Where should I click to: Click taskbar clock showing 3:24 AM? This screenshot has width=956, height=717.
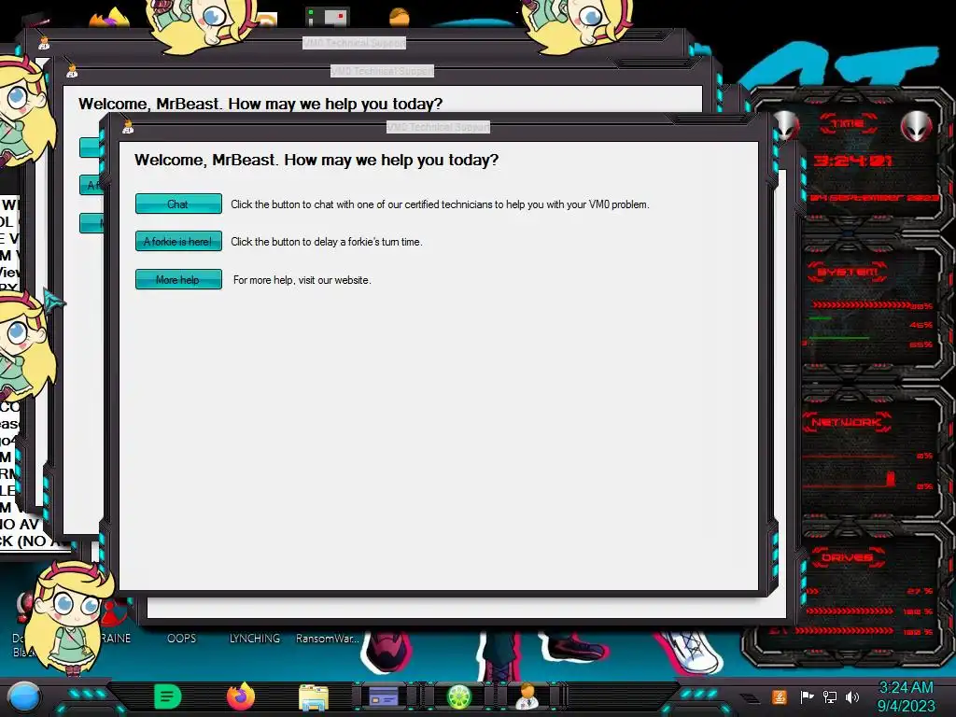[906, 696]
